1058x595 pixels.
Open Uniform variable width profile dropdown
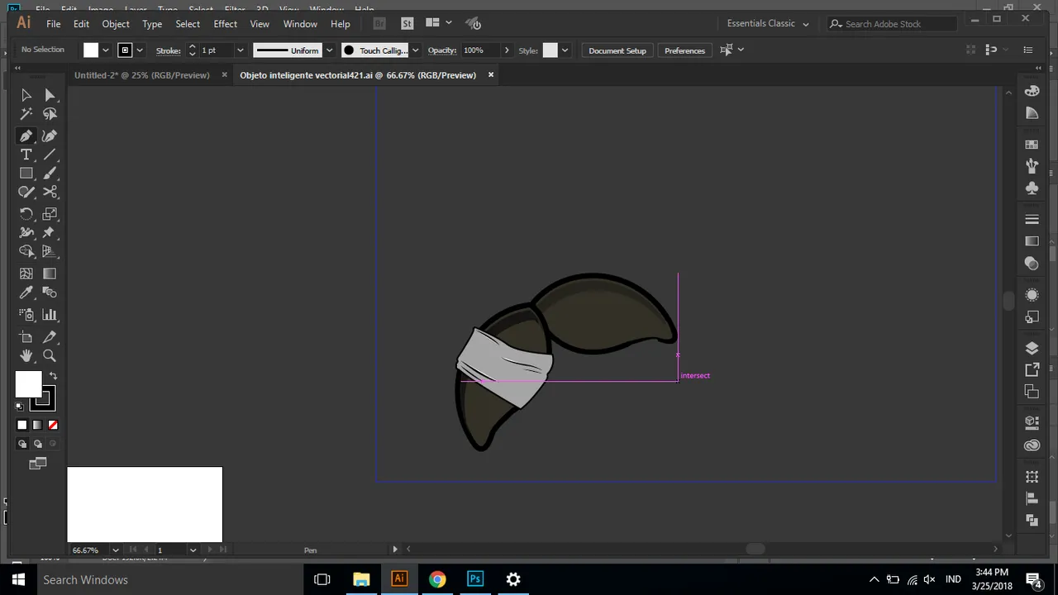point(329,50)
